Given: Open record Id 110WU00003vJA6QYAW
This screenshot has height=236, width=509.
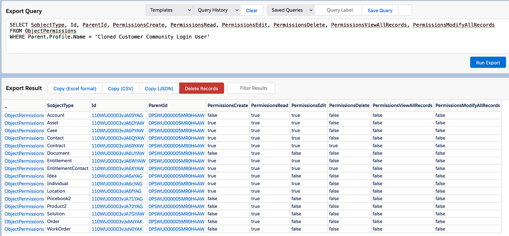Looking at the screenshot, I should click(x=118, y=138).
